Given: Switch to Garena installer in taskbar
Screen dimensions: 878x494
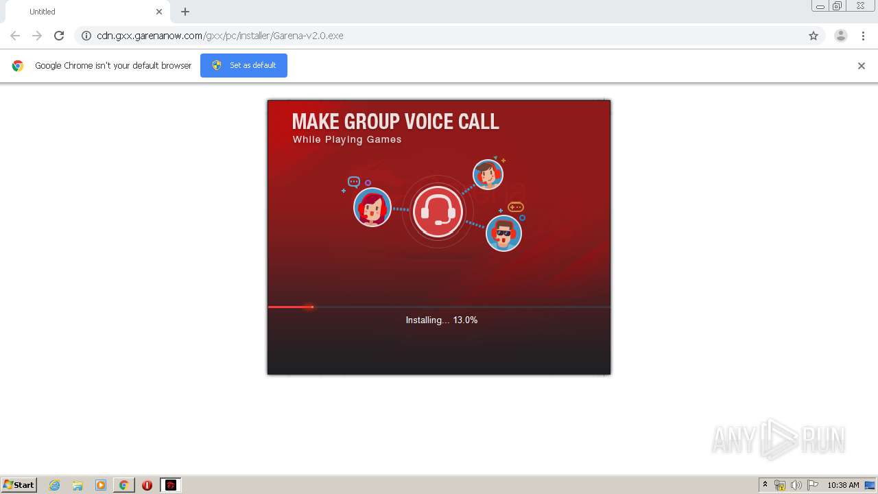Looking at the screenshot, I should coord(171,485).
